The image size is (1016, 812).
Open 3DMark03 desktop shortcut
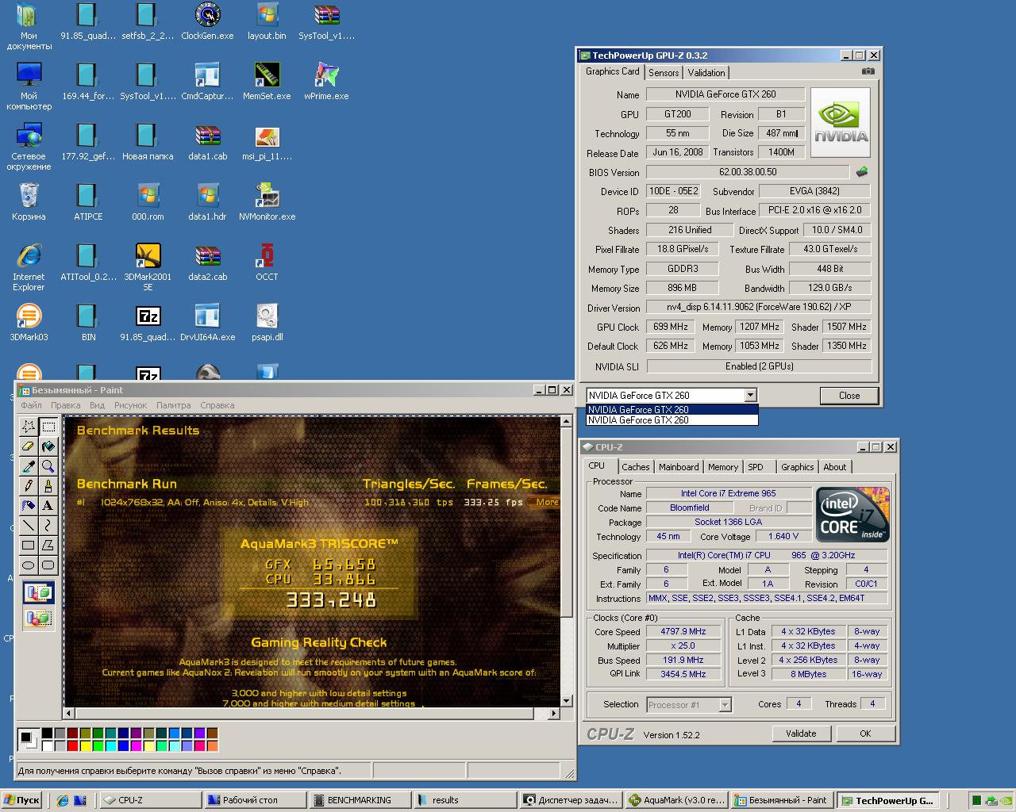tap(29, 323)
